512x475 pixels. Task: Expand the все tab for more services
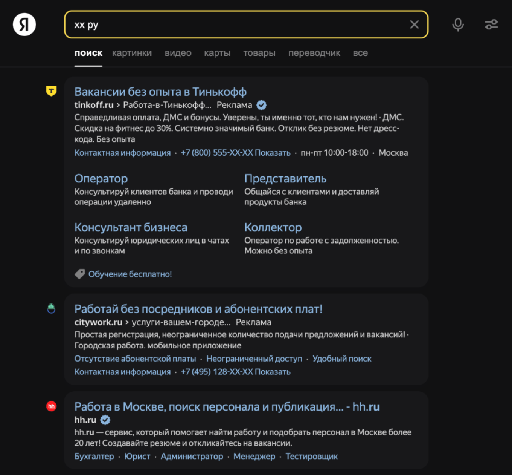[360, 53]
